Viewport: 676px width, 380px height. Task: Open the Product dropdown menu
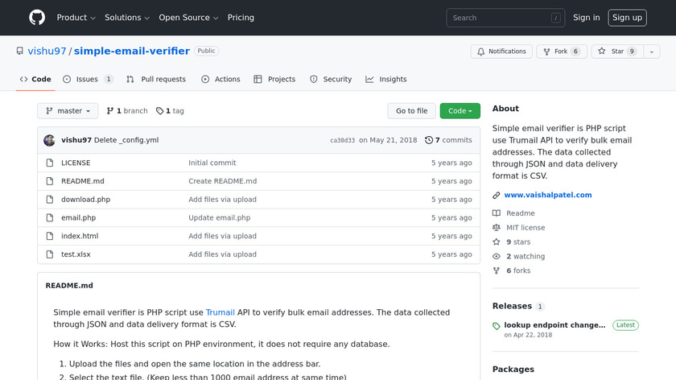[76, 18]
